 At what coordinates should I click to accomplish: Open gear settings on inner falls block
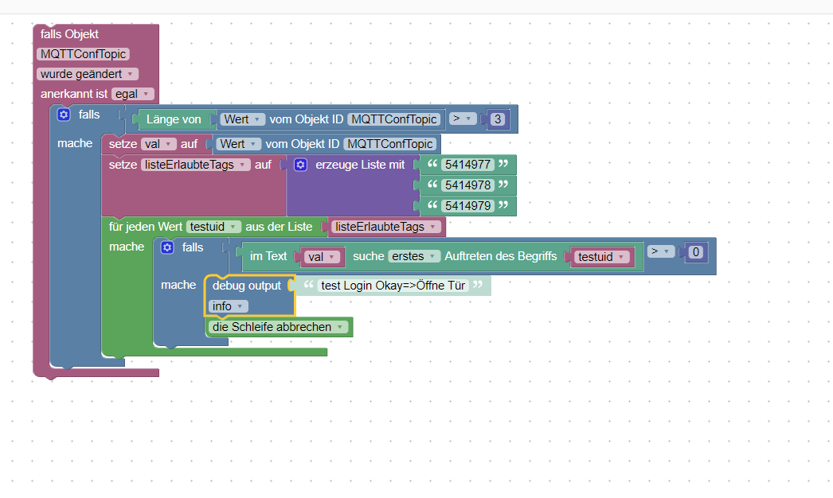coord(167,247)
